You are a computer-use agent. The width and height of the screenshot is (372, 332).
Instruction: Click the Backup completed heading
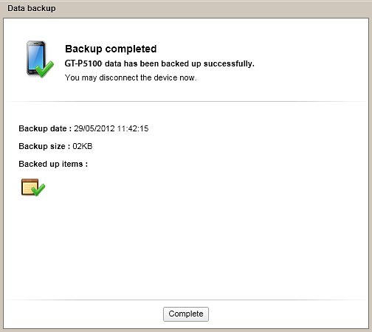(111, 49)
